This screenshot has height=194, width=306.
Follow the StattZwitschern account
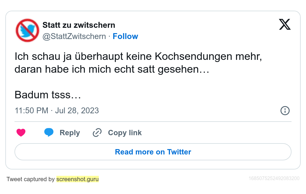pyautogui.click(x=125, y=36)
